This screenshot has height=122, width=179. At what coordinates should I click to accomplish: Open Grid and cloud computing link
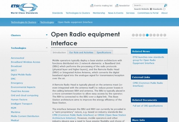tap(25, 95)
